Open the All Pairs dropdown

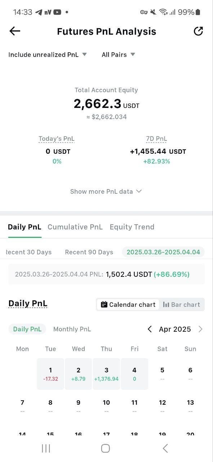(118, 55)
